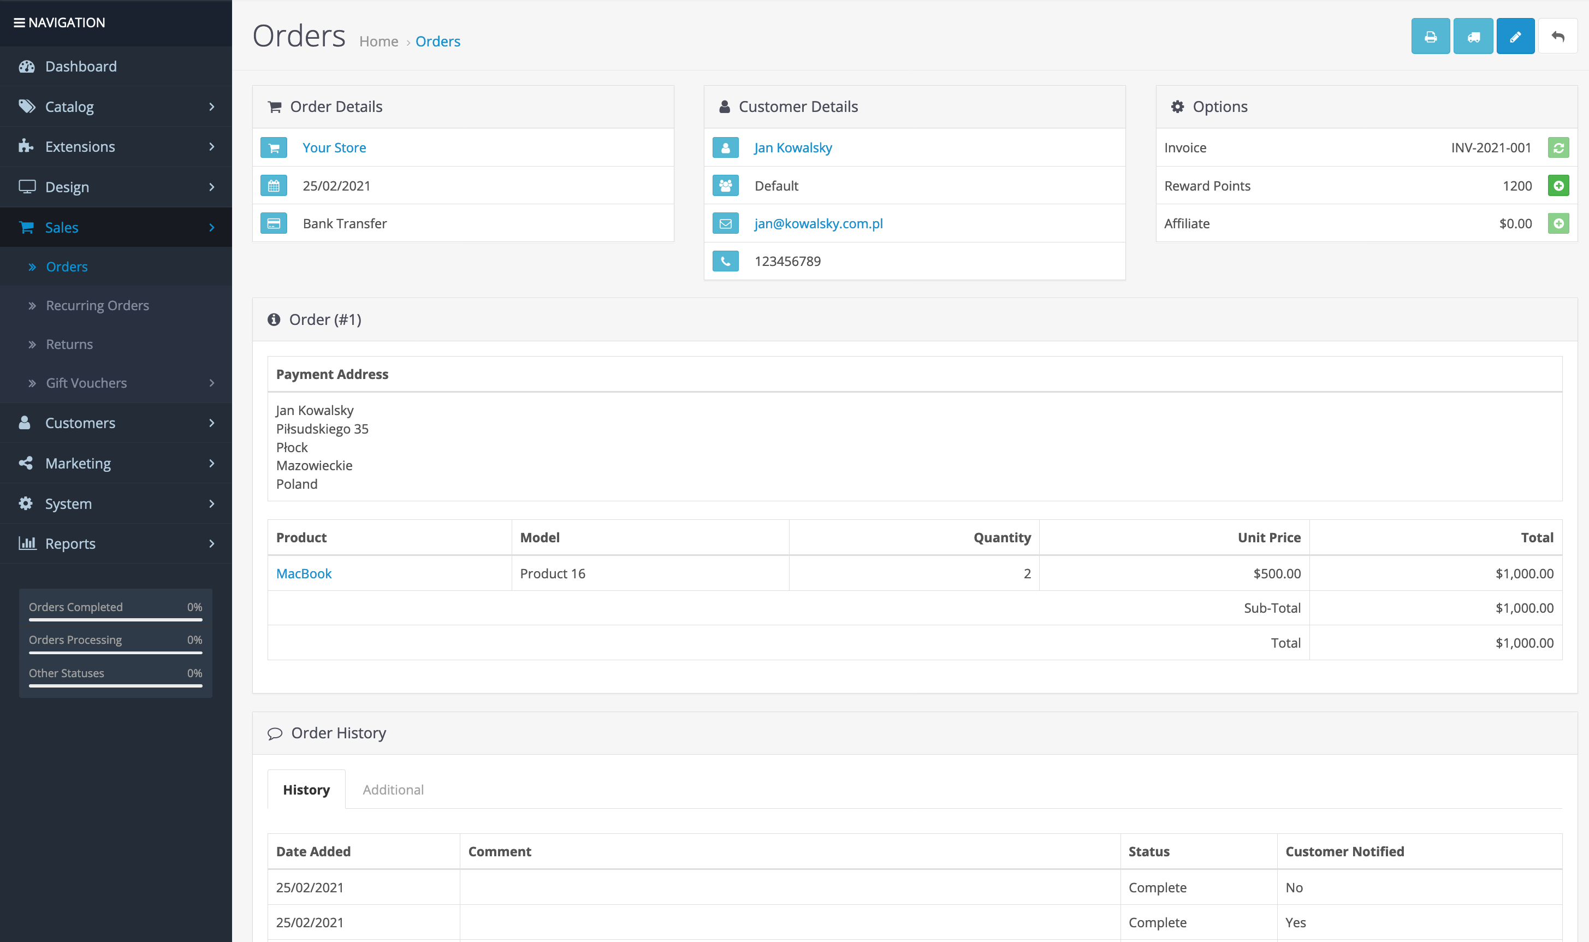Expand the Design menu chevron

coord(212,187)
